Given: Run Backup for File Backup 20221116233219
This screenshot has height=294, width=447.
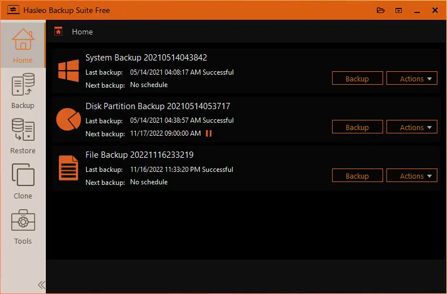Looking at the screenshot, I should 357,176.
